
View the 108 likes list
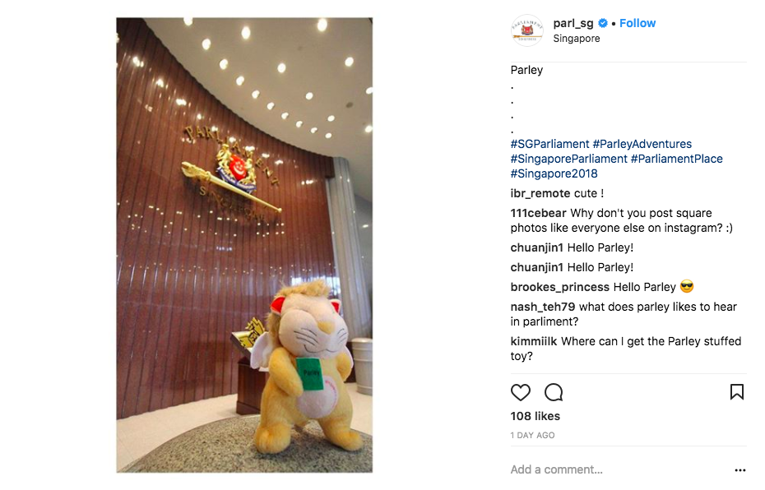535,416
